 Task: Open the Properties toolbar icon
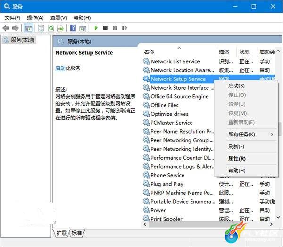click(41, 28)
